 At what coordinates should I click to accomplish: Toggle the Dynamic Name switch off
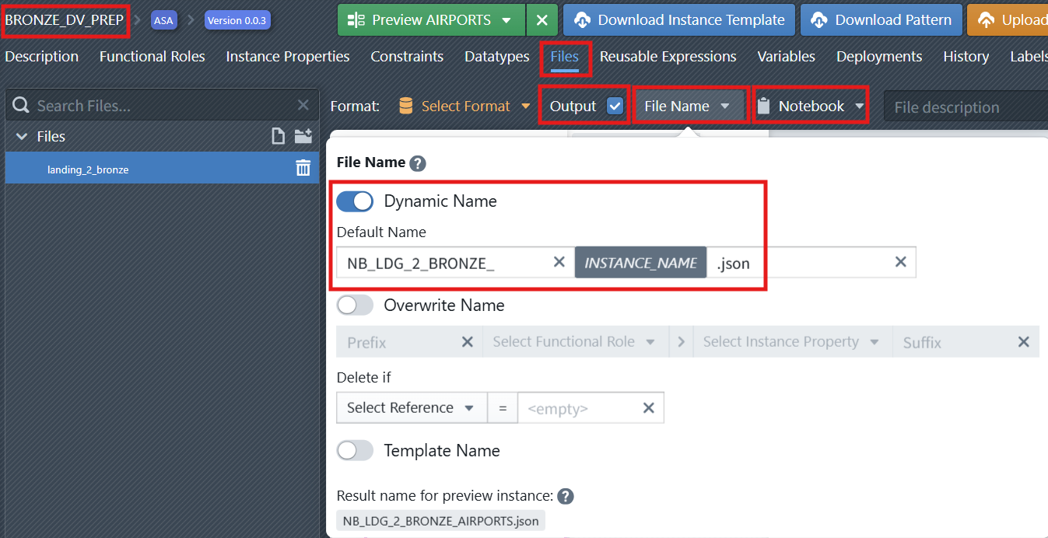click(356, 201)
